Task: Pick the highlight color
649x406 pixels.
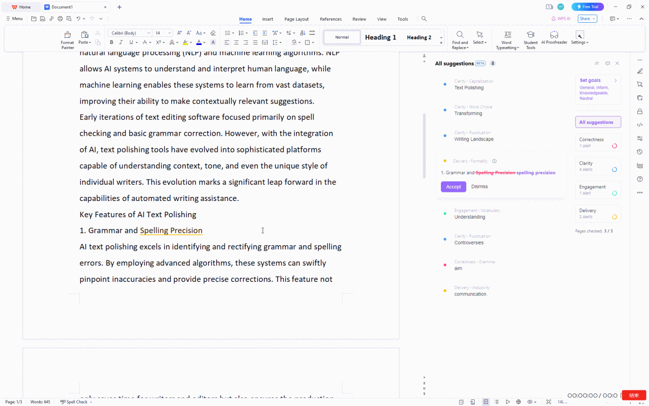Action: (x=185, y=42)
